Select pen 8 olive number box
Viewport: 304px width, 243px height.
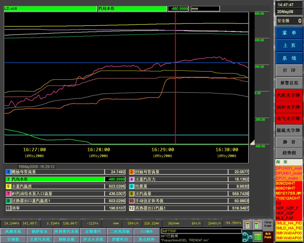click(131, 193)
